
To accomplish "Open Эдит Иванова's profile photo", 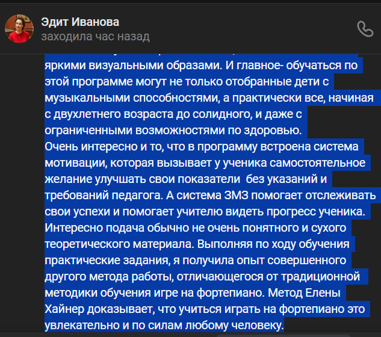I will 19,28.
